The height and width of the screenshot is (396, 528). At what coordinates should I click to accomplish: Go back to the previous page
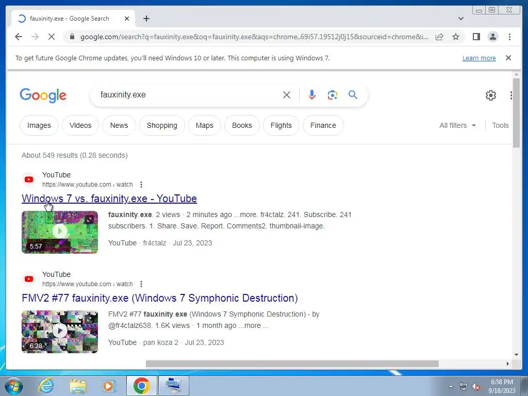pos(19,37)
